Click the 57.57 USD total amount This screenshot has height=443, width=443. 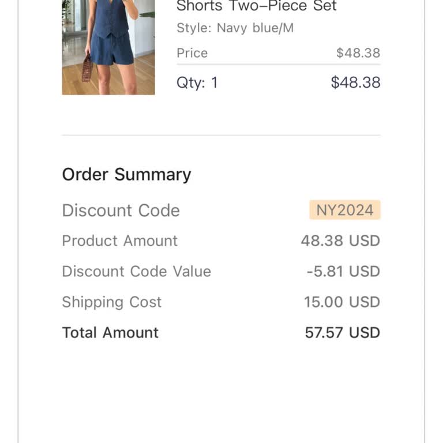click(342, 332)
